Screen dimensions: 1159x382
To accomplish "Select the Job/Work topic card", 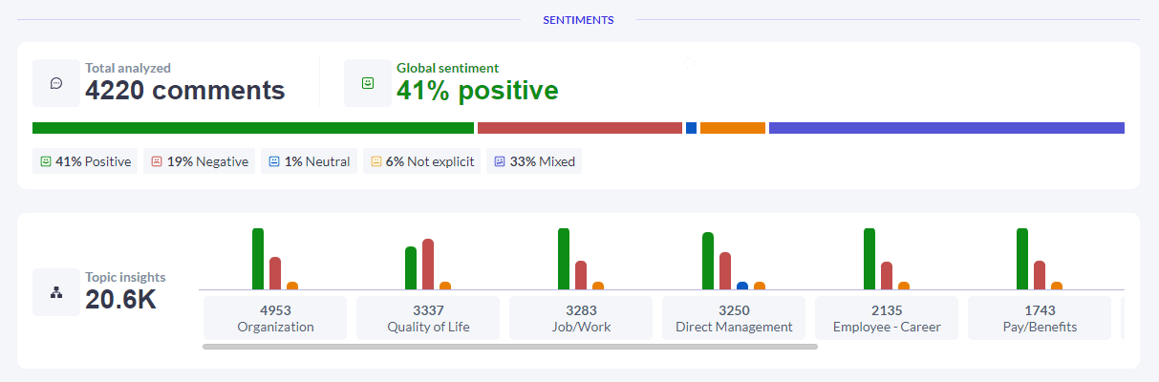I will coord(581,318).
